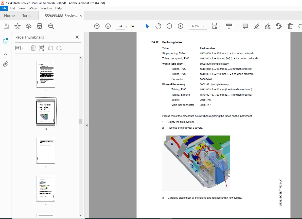Select page 76 thumbnail

tap(46, 189)
